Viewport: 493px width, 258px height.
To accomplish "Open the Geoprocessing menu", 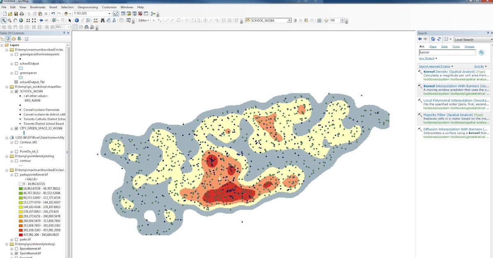I will 88,7.
